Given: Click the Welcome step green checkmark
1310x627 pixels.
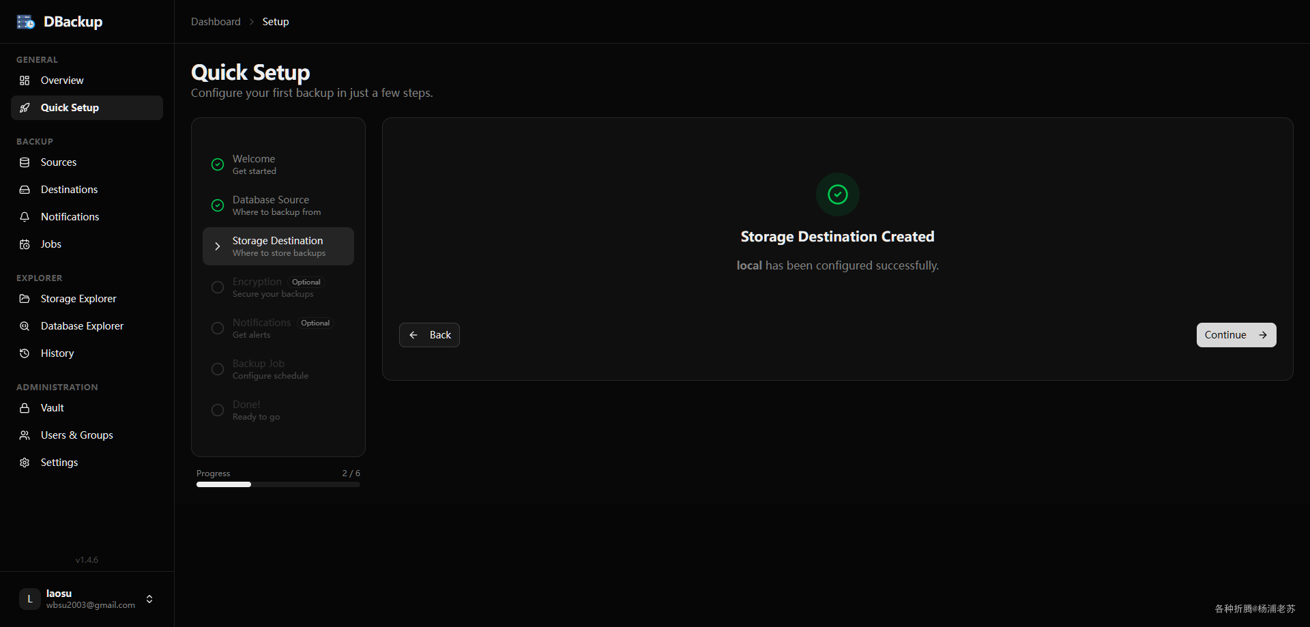Looking at the screenshot, I should coord(218,164).
